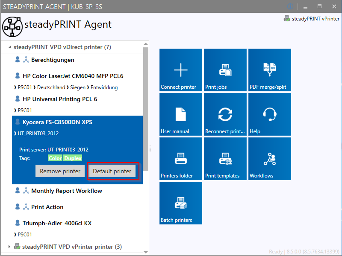Select the Kyocera FS-C8500DN XPS printer
This screenshot has width=342, height=256.
click(x=57, y=122)
